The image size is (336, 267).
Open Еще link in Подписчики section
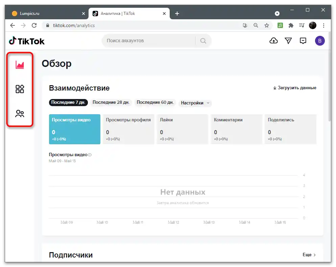(309, 255)
